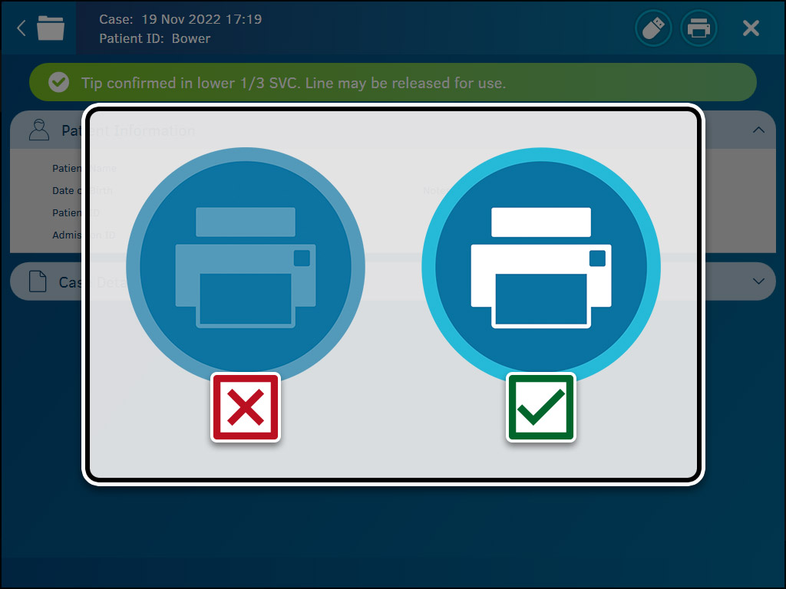The height and width of the screenshot is (589, 786).
Task: Click the Date of Birth entry
Action: coord(81,190)
